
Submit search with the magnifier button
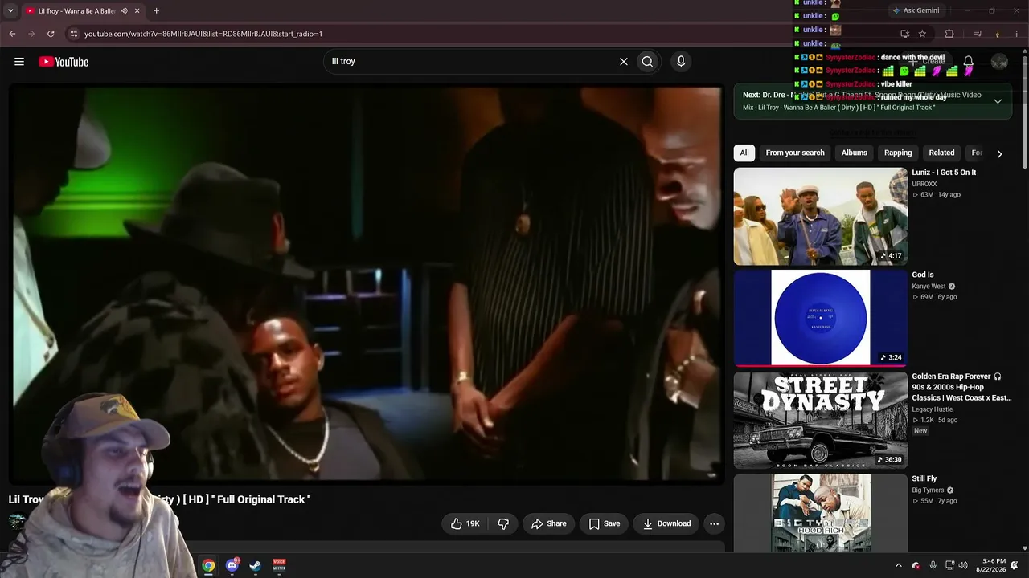point(647,62)
